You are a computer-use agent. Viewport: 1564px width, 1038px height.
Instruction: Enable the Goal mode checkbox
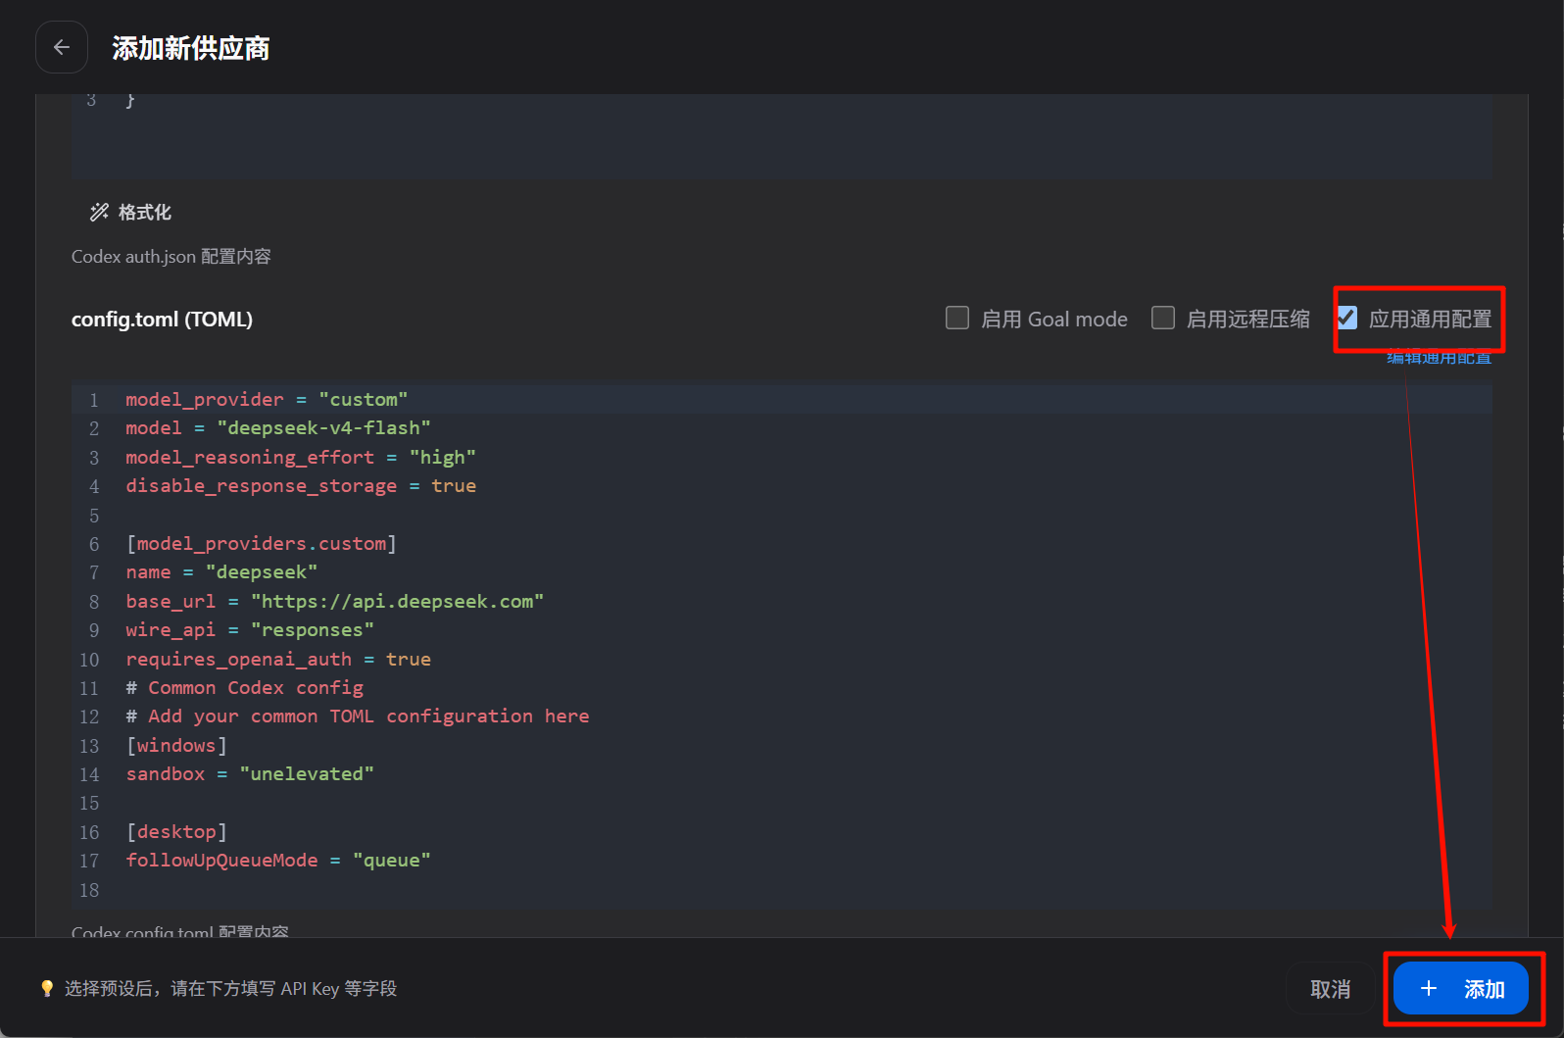pyautogui.click(x=957, y=318)
